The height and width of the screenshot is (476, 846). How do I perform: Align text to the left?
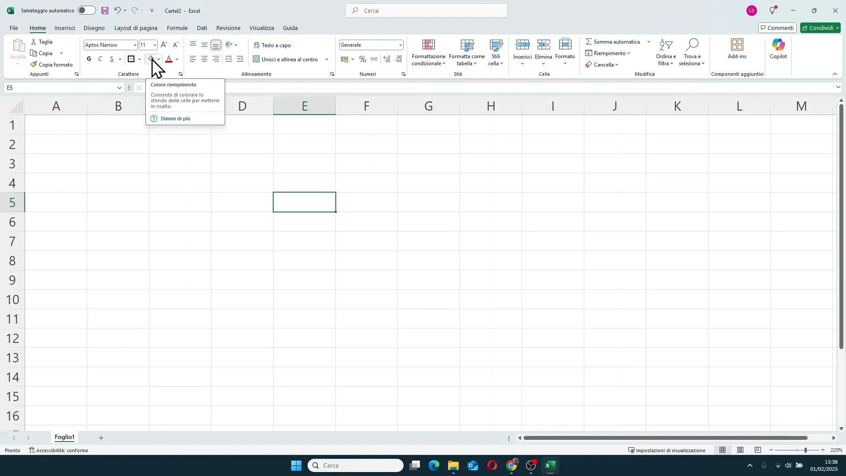coord(193,59)
